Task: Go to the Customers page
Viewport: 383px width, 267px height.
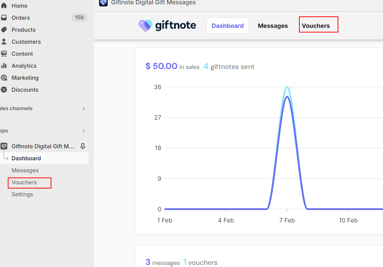Action: [x=26, y=42]
